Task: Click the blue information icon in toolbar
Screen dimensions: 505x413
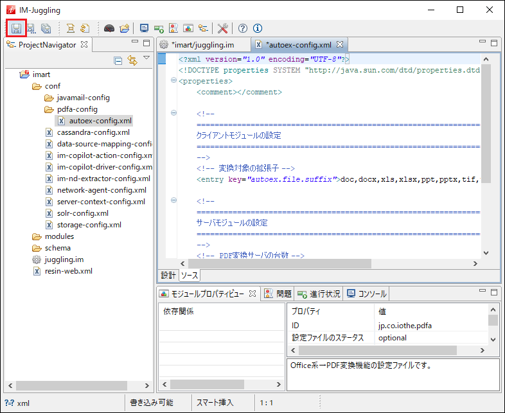Action: (x=258, y=28)
